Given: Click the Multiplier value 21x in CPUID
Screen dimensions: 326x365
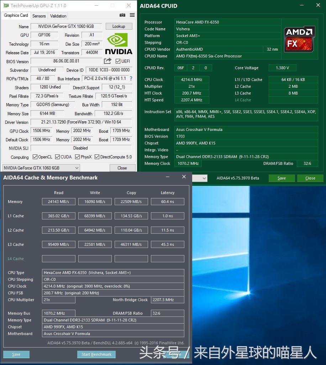Looking at the screenshot, I should pos(192,86).
